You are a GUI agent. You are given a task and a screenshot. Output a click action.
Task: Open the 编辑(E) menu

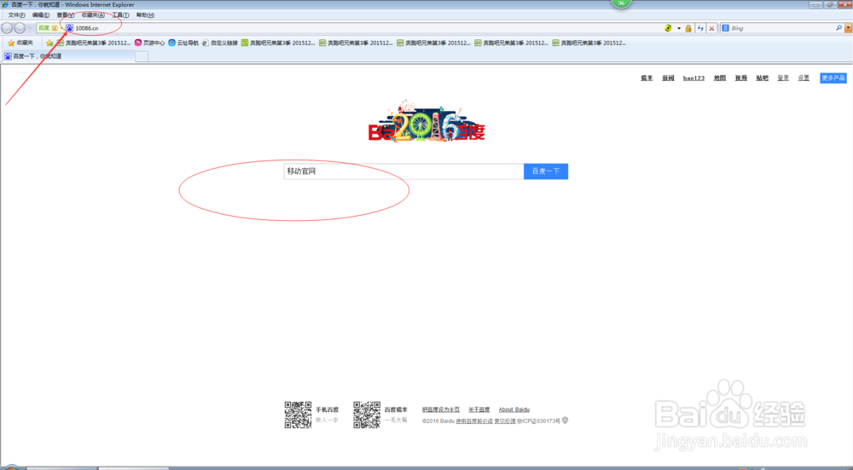coord(41,15)
